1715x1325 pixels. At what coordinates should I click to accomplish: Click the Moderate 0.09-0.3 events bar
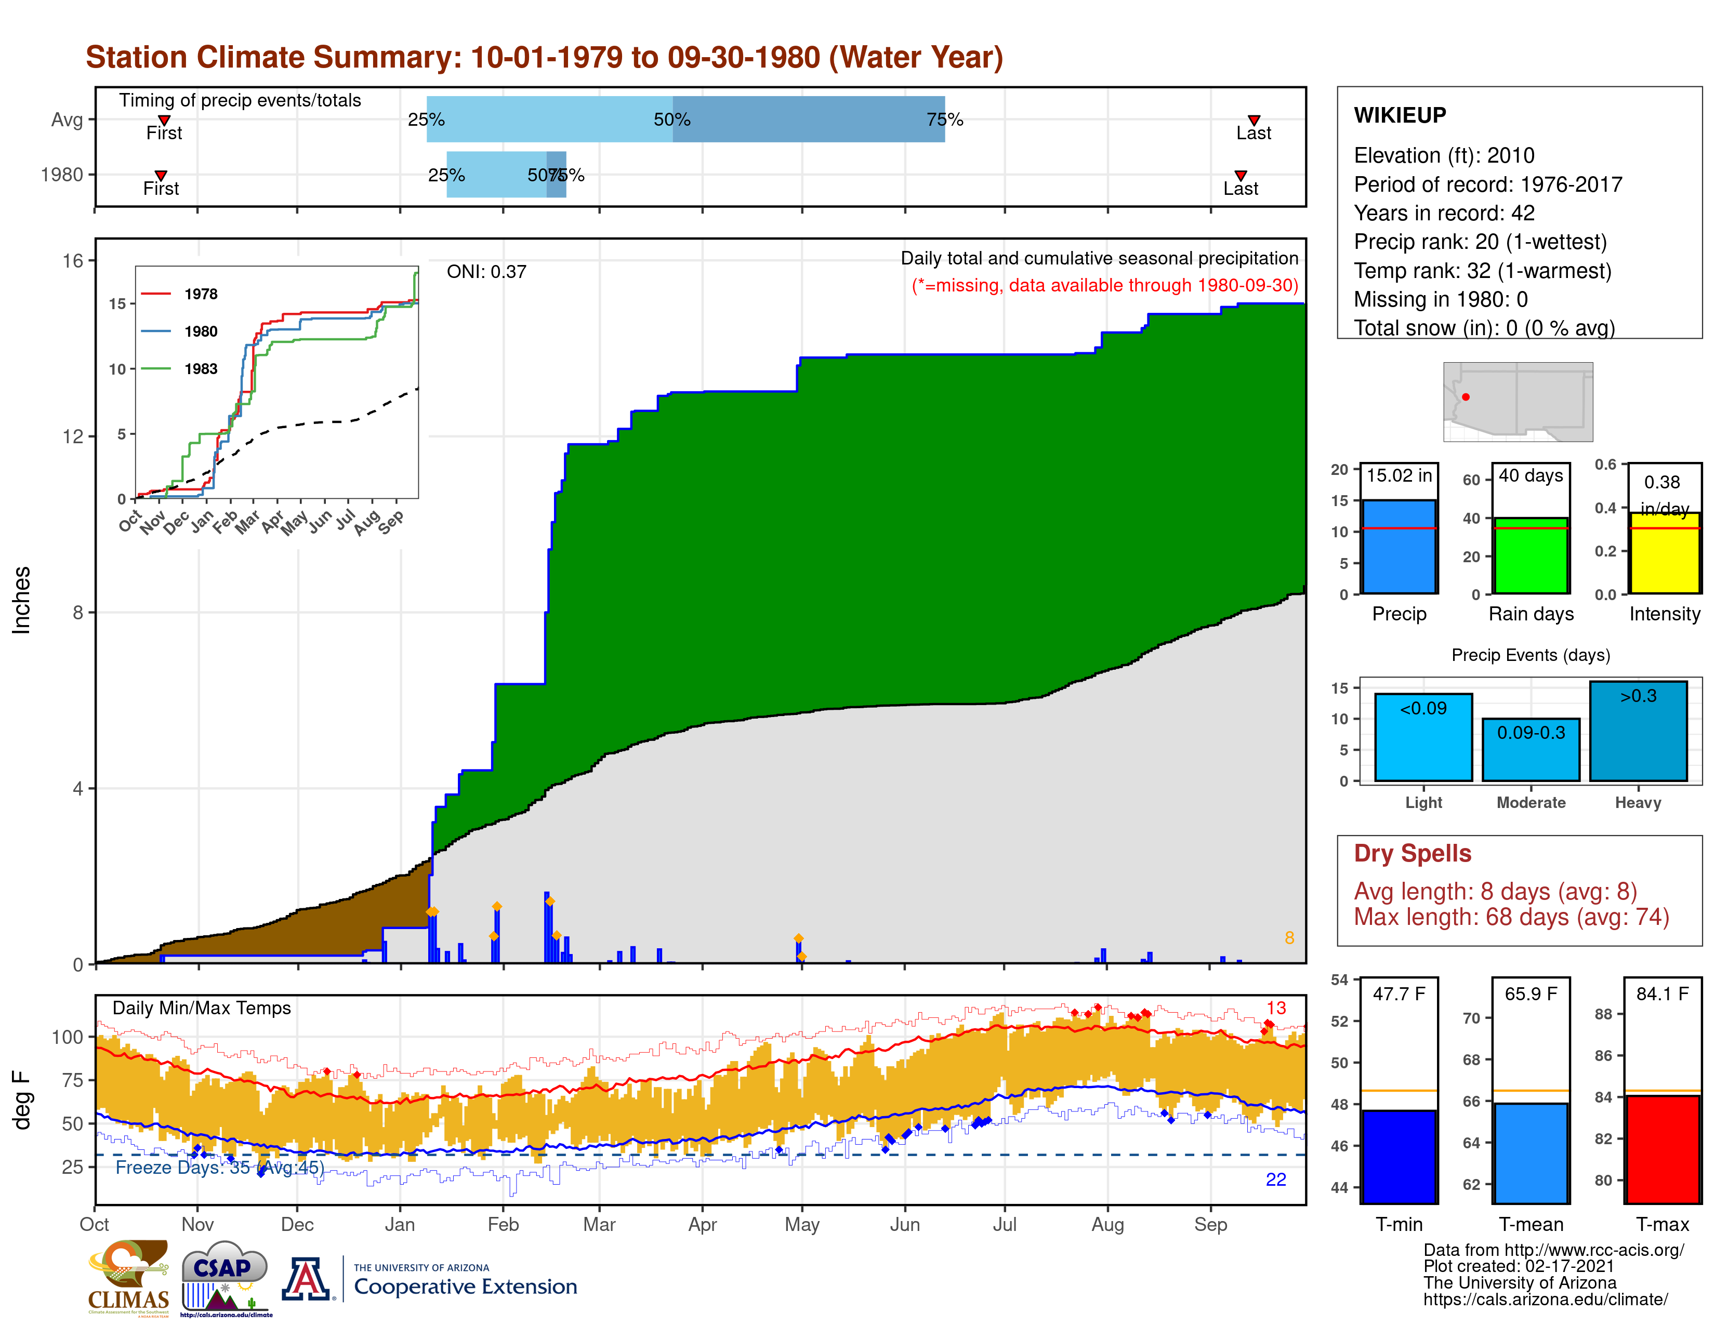tap(1531, 750)
